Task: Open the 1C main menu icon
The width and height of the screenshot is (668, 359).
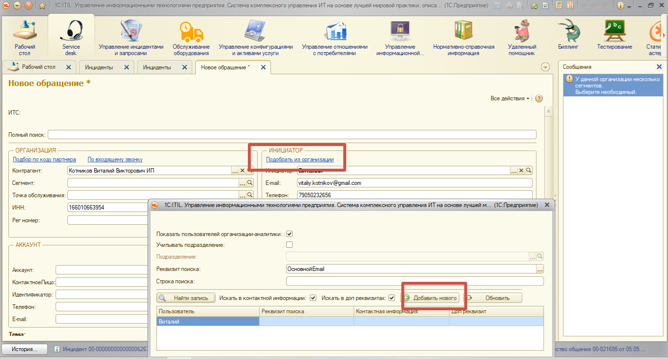Action: (x=6, y=5)
